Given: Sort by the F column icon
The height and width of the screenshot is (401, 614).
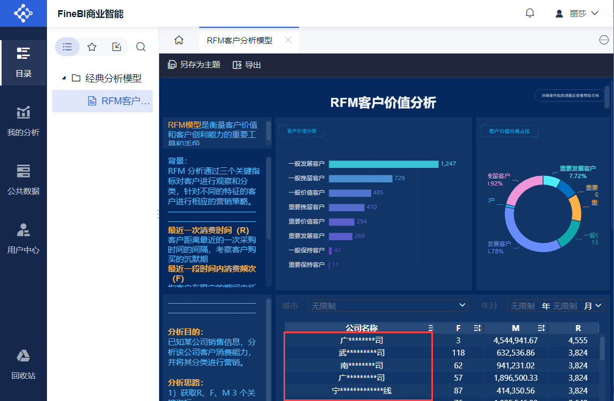Looking at the screenshot, I should 477,328.
